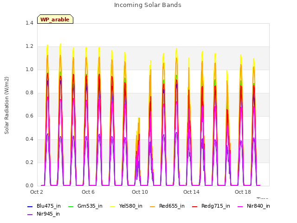Screen dimensions: 297x223
Task: Toggle the Nir945_in legend entry
Action: pos(44,214)
